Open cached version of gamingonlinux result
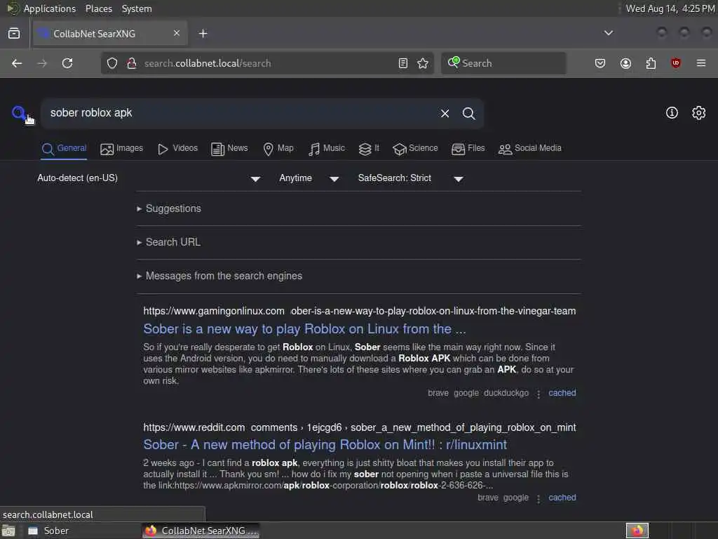Viewport: 718px width, 539px height. pos(562,393)
